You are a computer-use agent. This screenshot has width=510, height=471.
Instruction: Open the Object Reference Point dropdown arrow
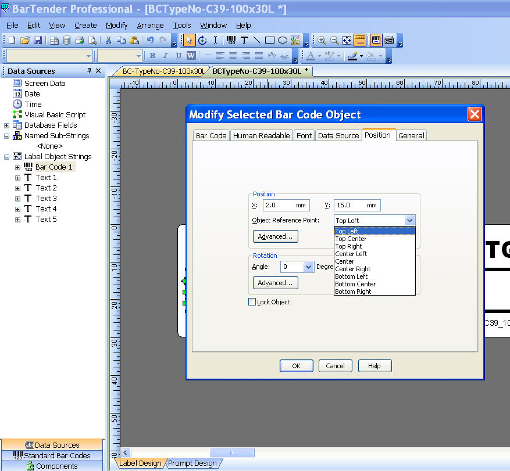pos(409,221)
